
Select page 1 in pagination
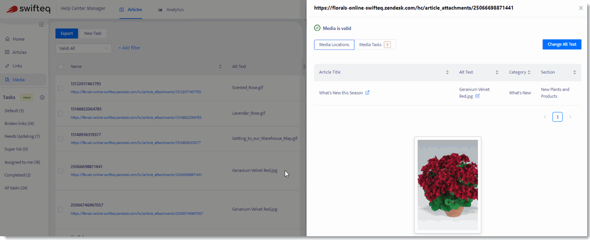pyautogui.click(x=558, y=117)
